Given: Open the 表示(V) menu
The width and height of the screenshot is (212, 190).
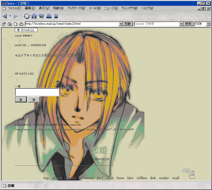Looking at the screenshot, I should [x=44, y=8].
